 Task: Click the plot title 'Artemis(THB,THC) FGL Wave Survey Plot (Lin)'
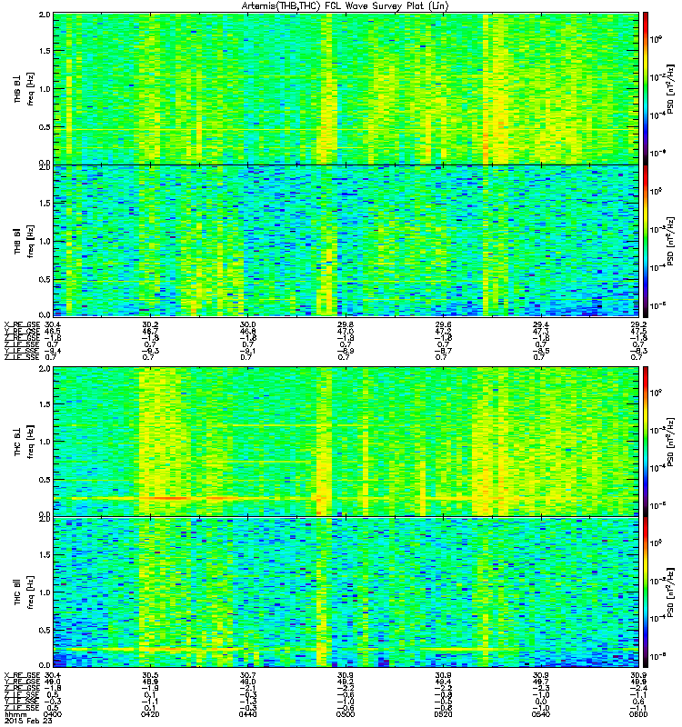(x=346, y=6)
